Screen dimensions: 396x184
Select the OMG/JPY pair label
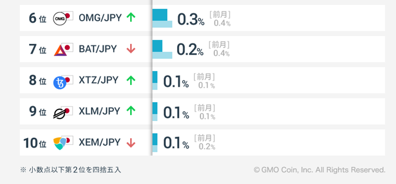(100, 17)
